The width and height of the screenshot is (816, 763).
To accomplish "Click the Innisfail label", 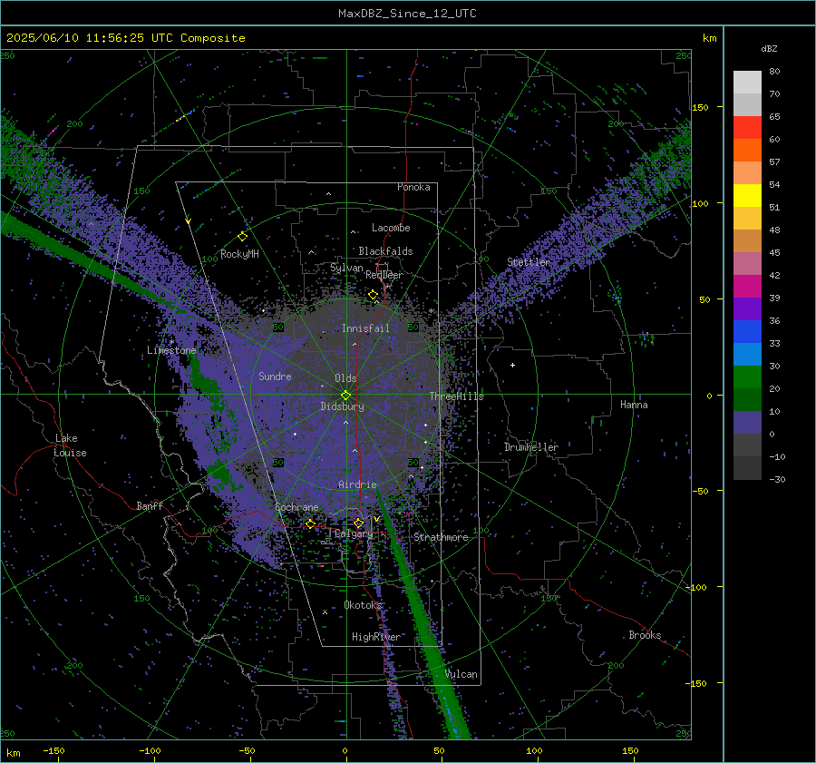I will pos(365,328).
